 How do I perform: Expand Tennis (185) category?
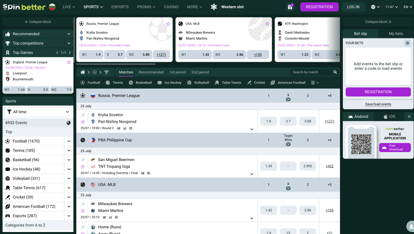pos(69,150)
